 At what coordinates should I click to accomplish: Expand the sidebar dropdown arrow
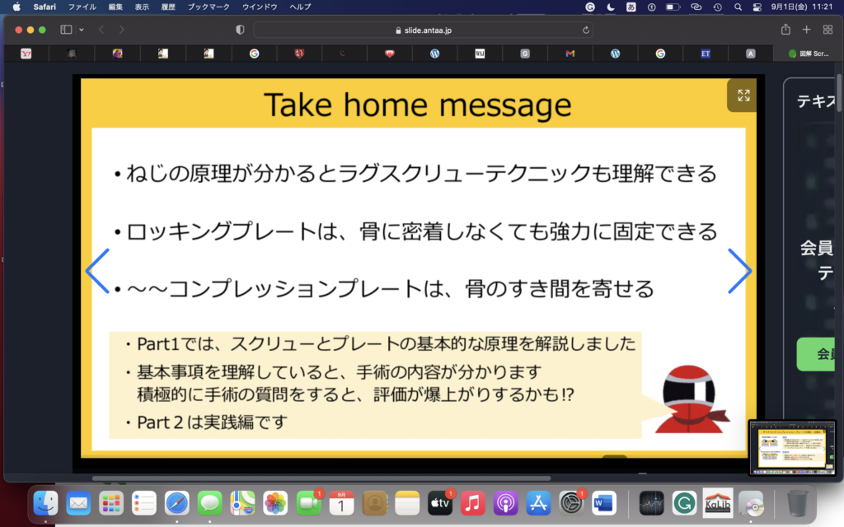click(x=82, y=30)
